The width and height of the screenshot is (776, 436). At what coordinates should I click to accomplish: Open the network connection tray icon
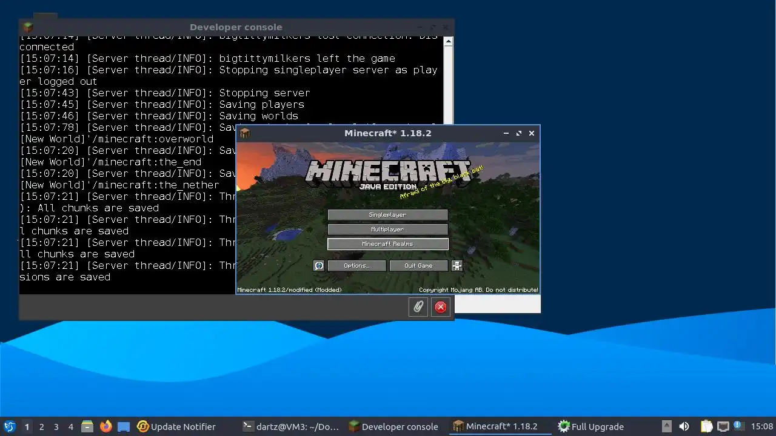tap(723, 426)
